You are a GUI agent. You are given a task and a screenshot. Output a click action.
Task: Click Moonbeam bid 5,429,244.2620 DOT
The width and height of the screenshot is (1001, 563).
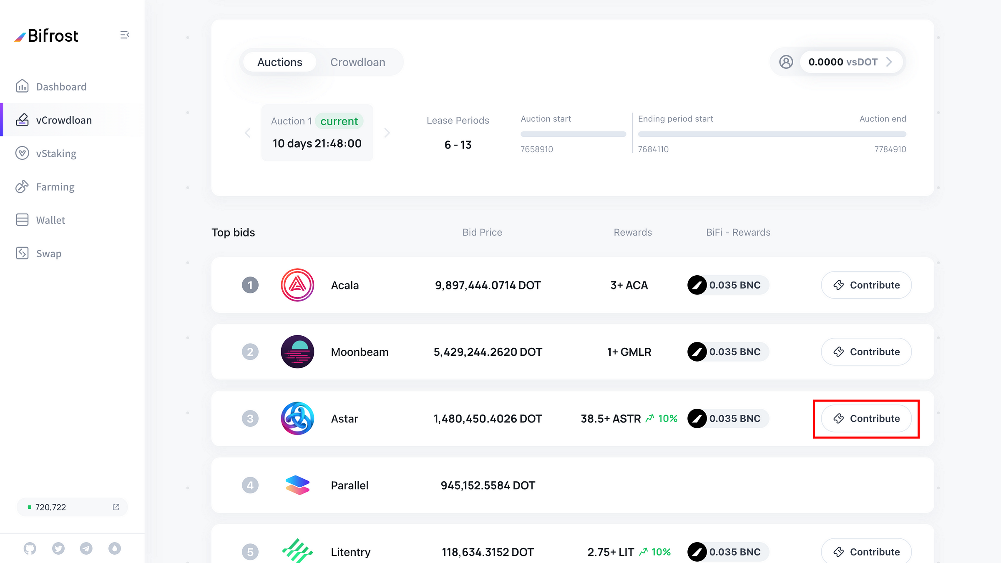pyautogui.click(x=488, y=352)
